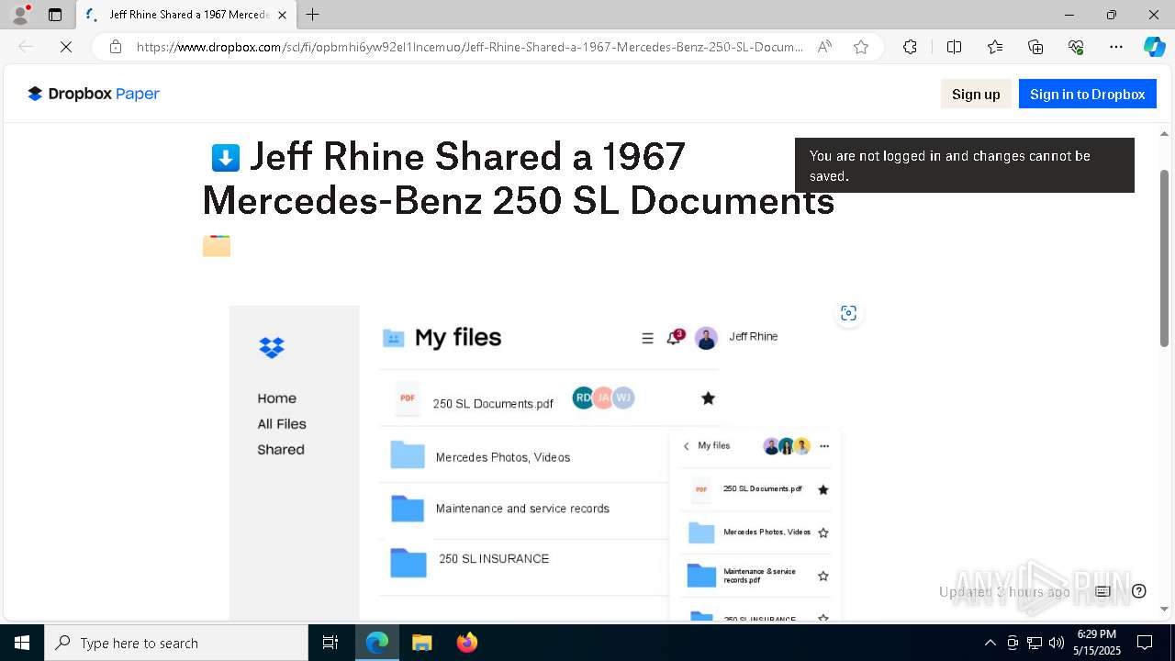Click the embedded My files image
The width and height of the screenshot is (1175, 661).
coord(536,463)
